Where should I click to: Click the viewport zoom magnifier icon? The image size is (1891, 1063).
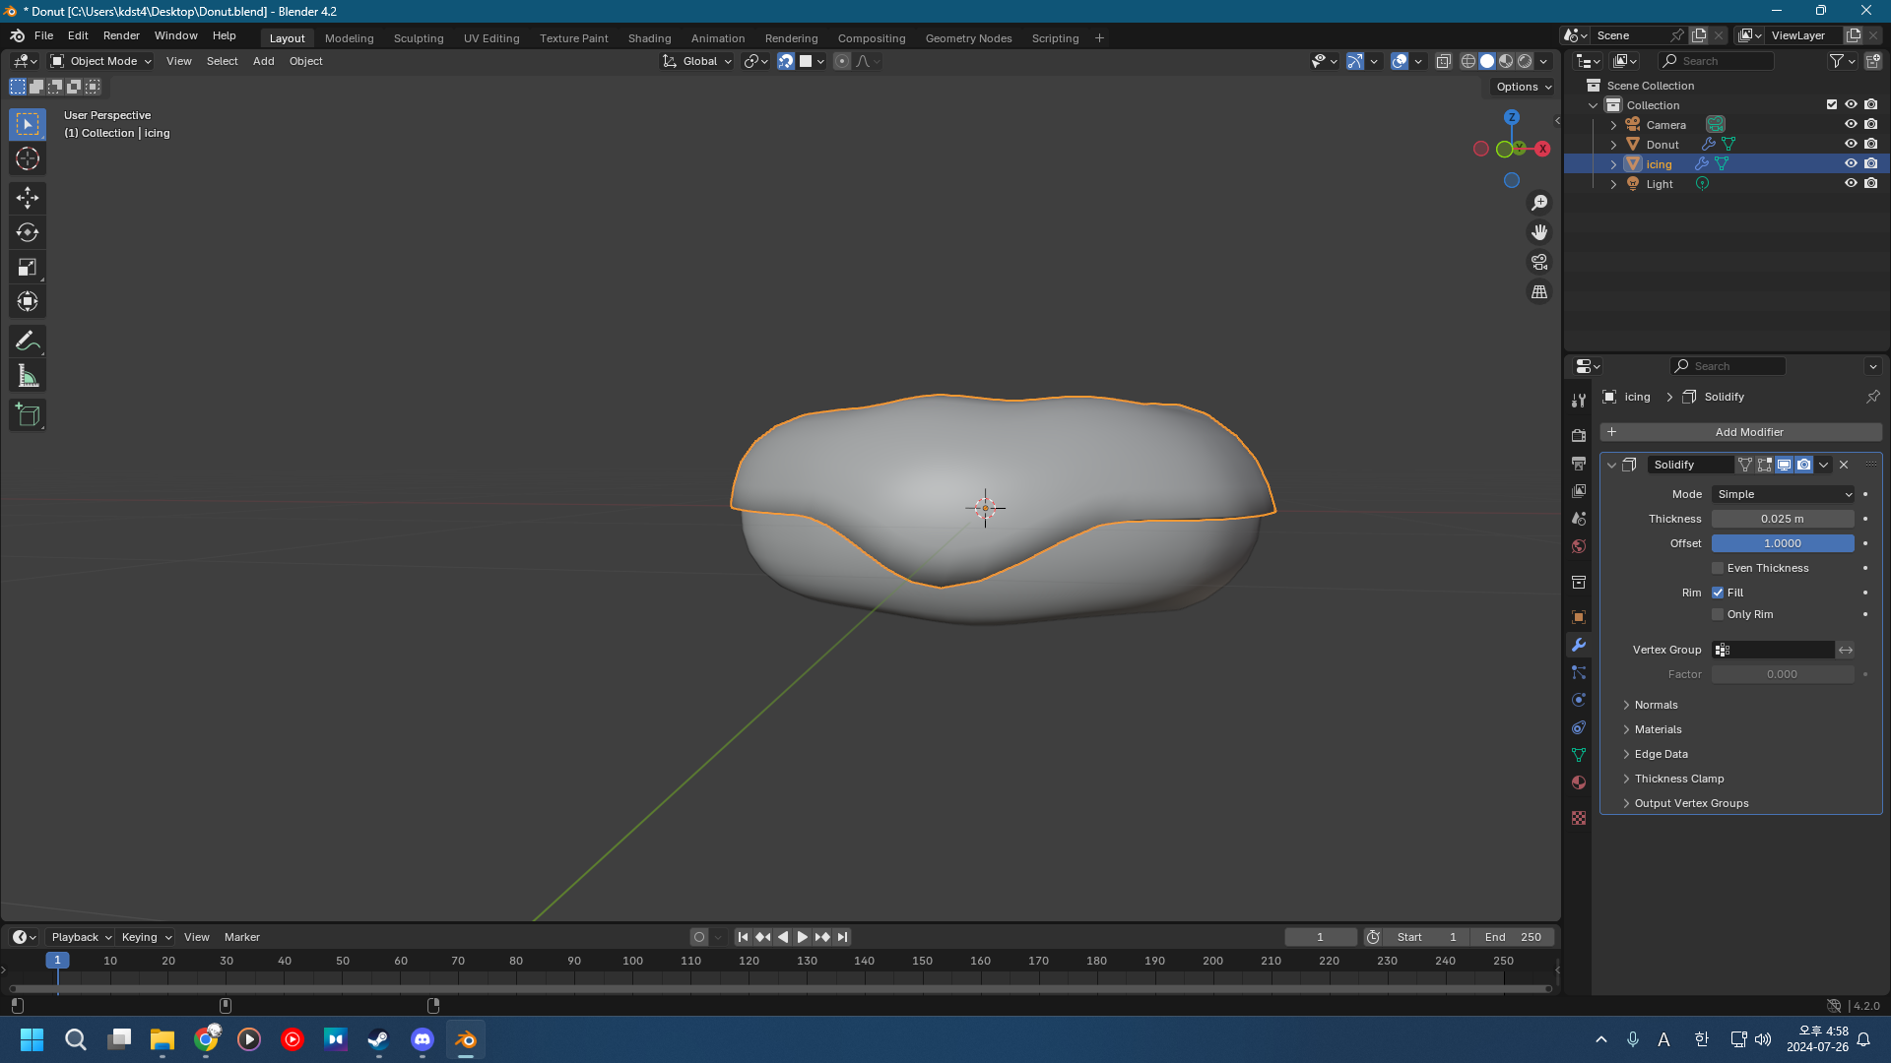[1539, 203]
